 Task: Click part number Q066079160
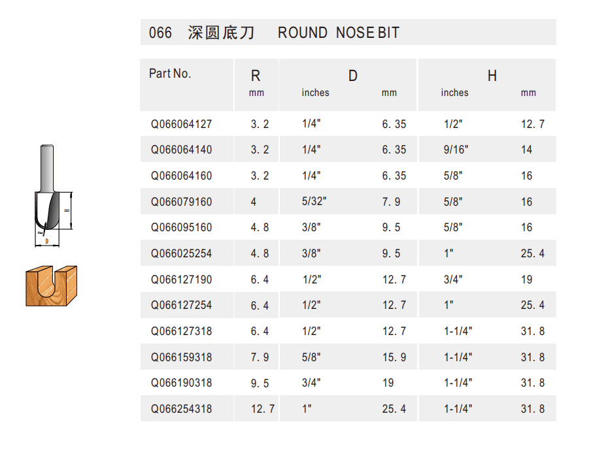point(181,202)
